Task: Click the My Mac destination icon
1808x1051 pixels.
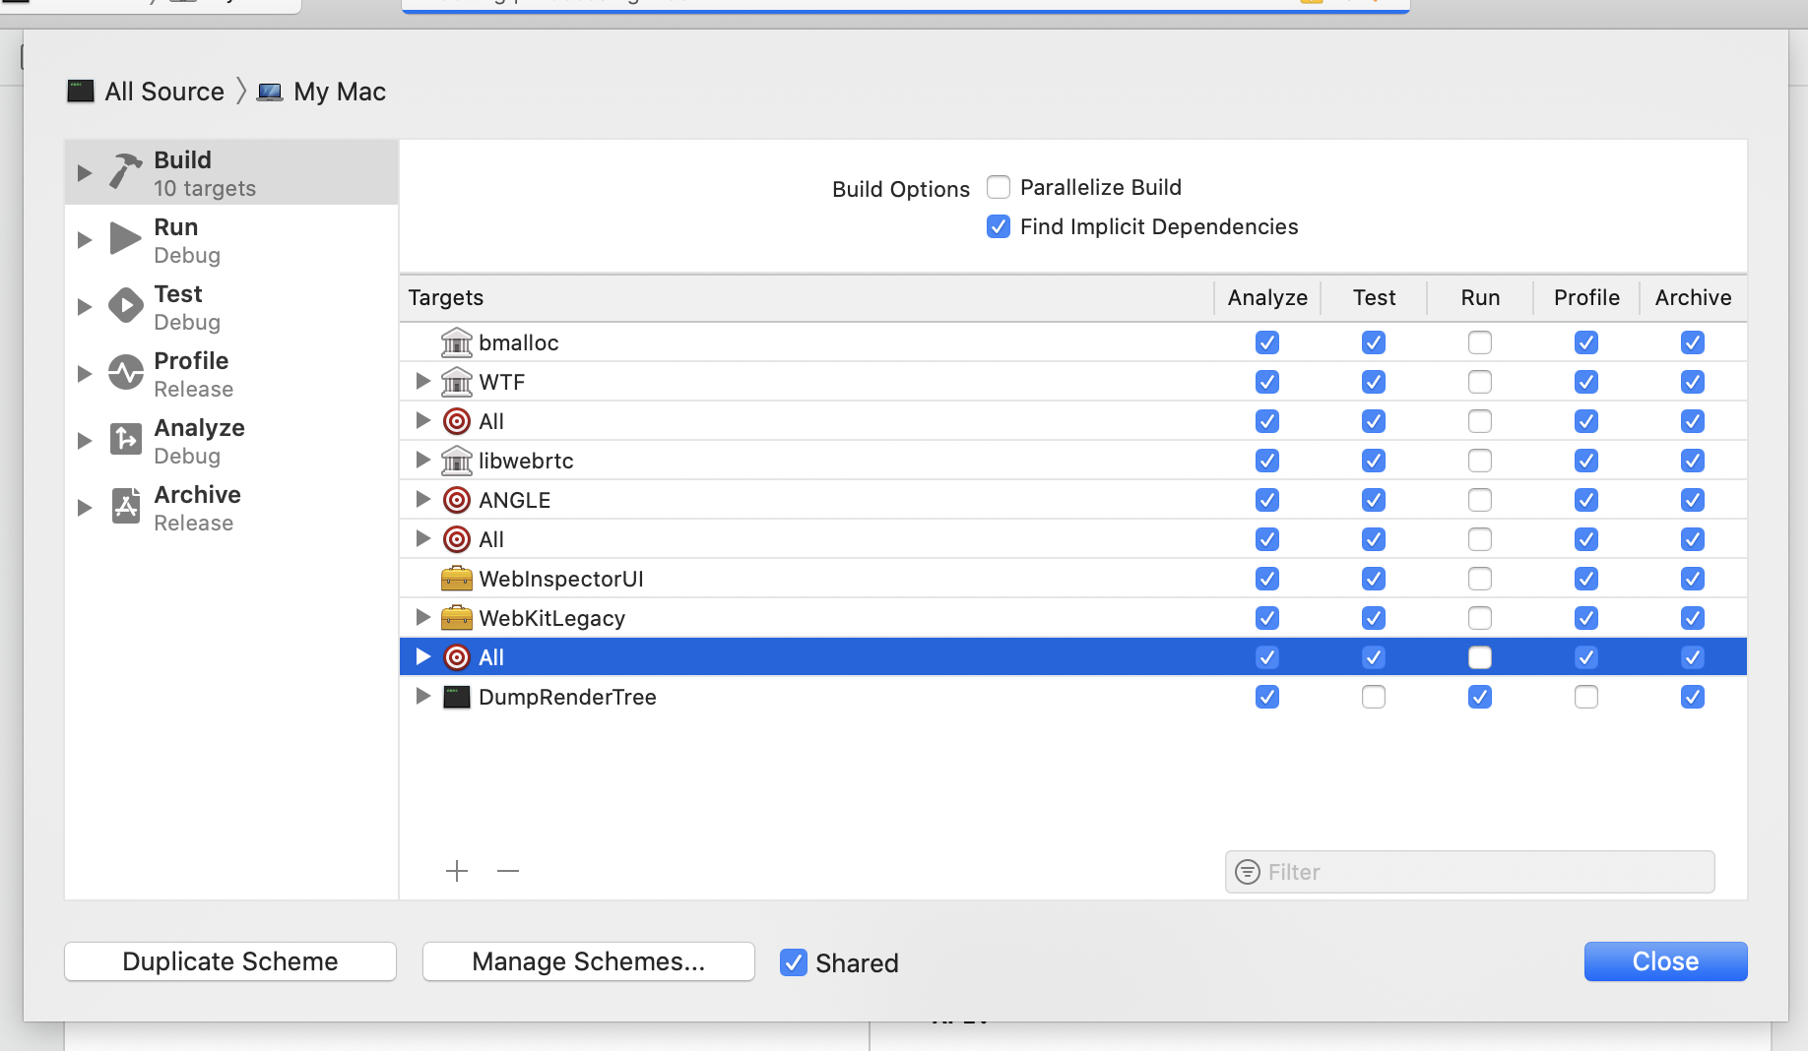Action: (269, 91)
